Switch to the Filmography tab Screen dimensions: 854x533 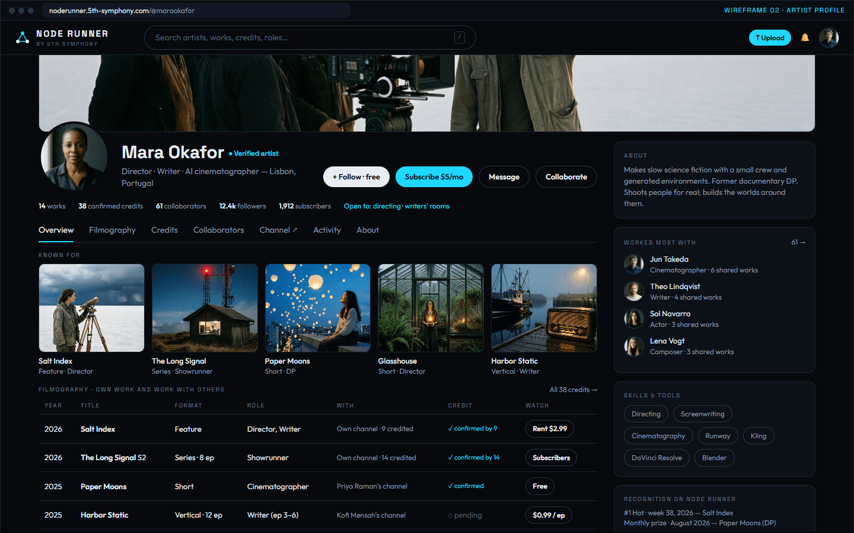tap(113, 230)
